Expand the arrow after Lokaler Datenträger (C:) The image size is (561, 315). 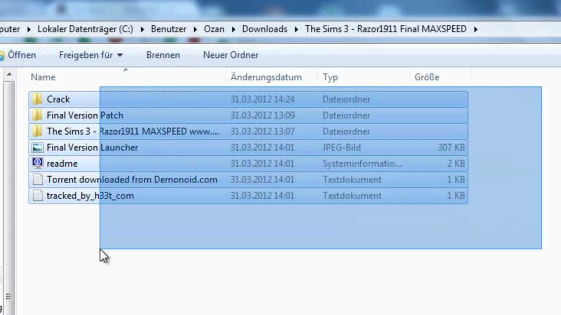pos(142,29)
